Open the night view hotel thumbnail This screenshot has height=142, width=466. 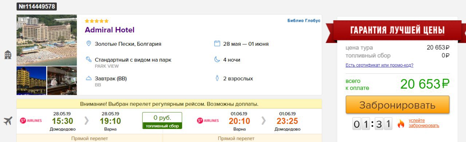[31, 81]
